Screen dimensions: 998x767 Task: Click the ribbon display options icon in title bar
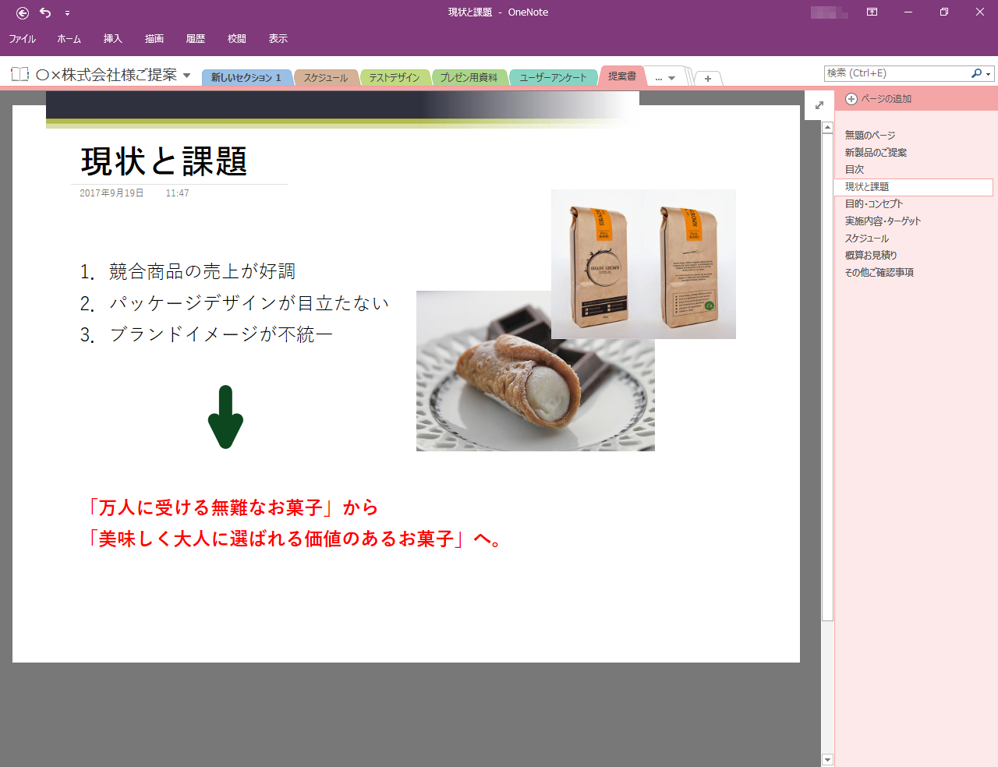click(872, 12)
